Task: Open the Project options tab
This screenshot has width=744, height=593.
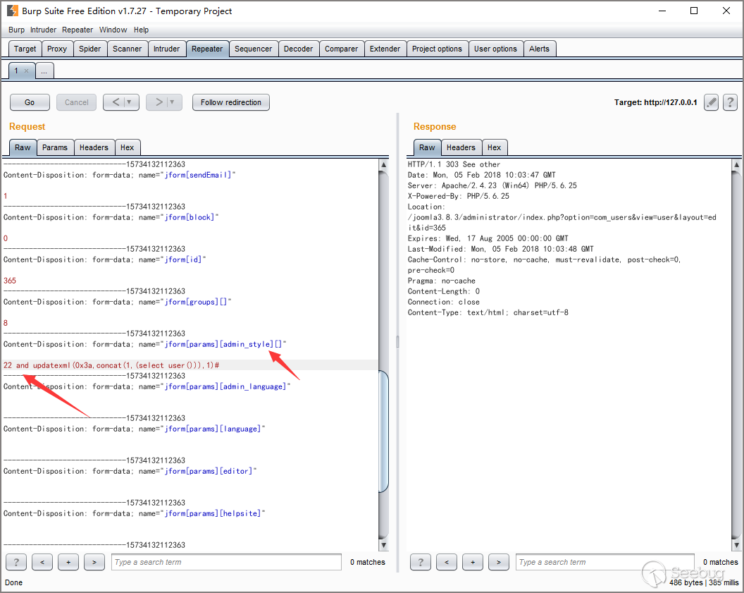Action: (437, 49)
